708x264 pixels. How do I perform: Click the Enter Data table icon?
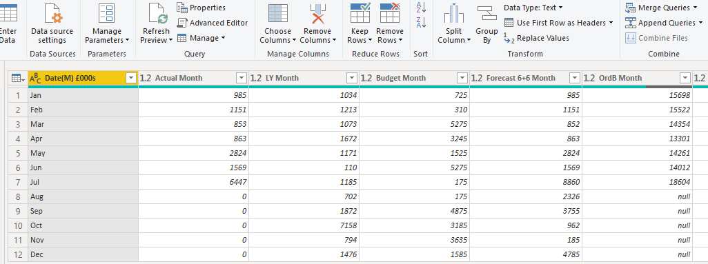click(x=8, y=12)
